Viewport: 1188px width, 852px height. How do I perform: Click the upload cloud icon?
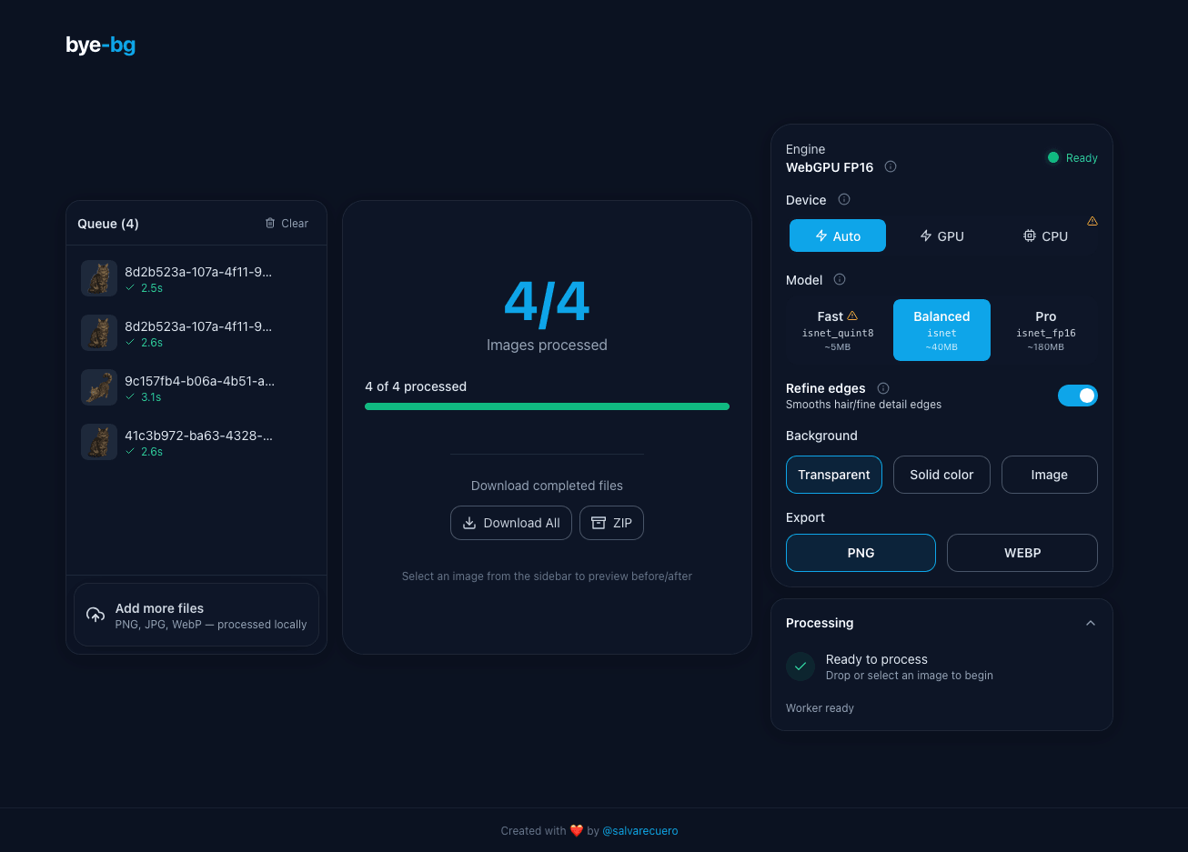point(96,616)
